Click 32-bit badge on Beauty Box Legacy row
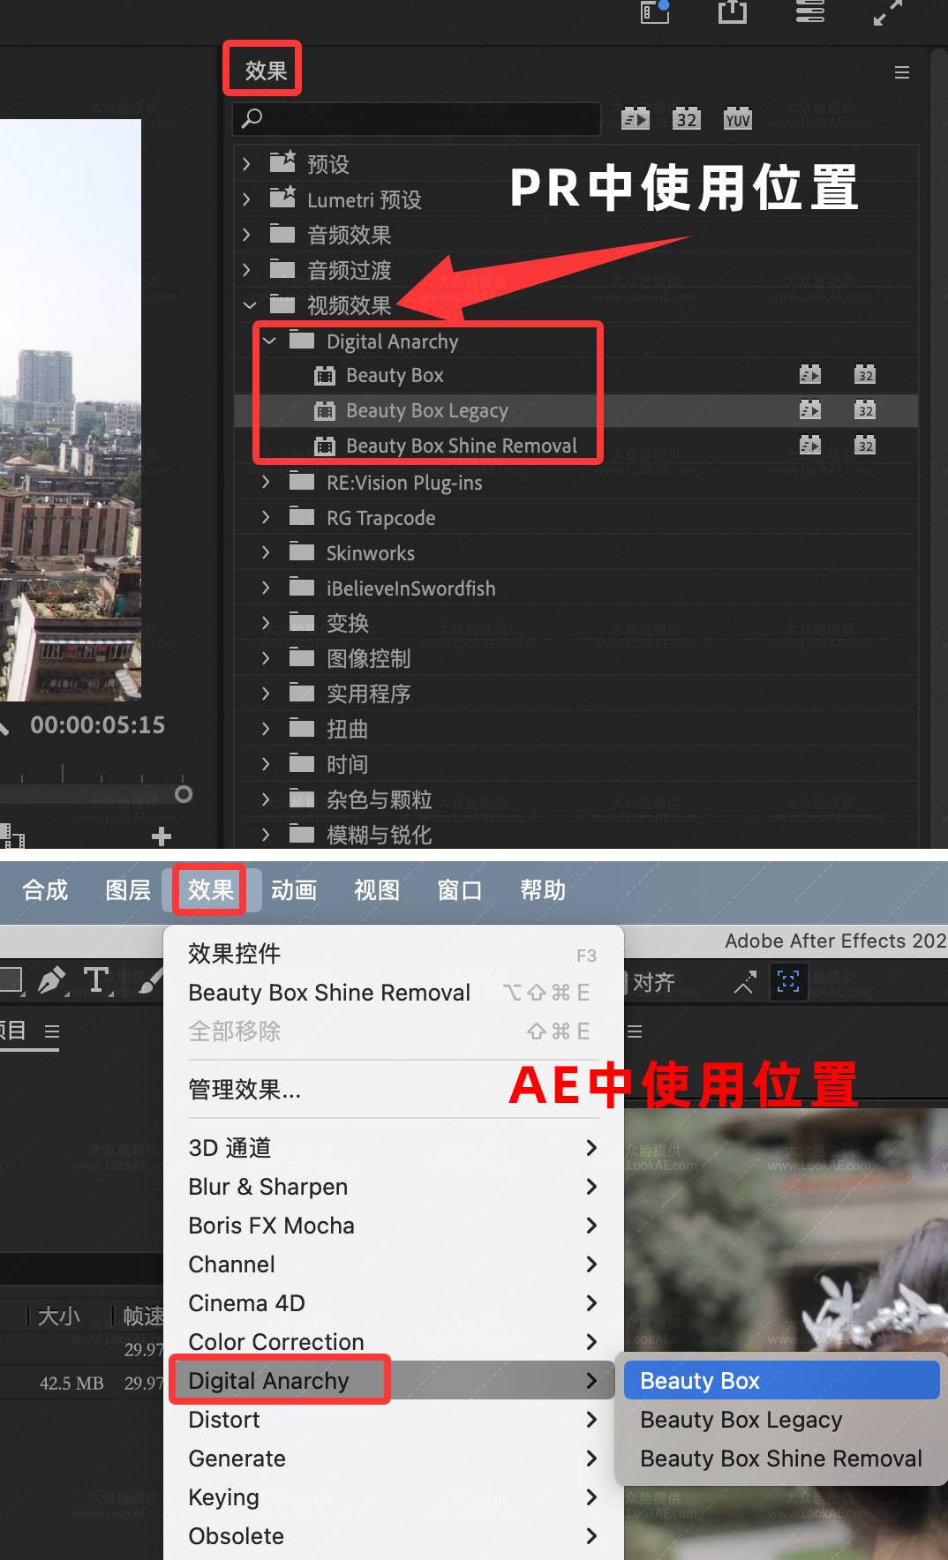The image size is (948, 1560). pos(865,410)
